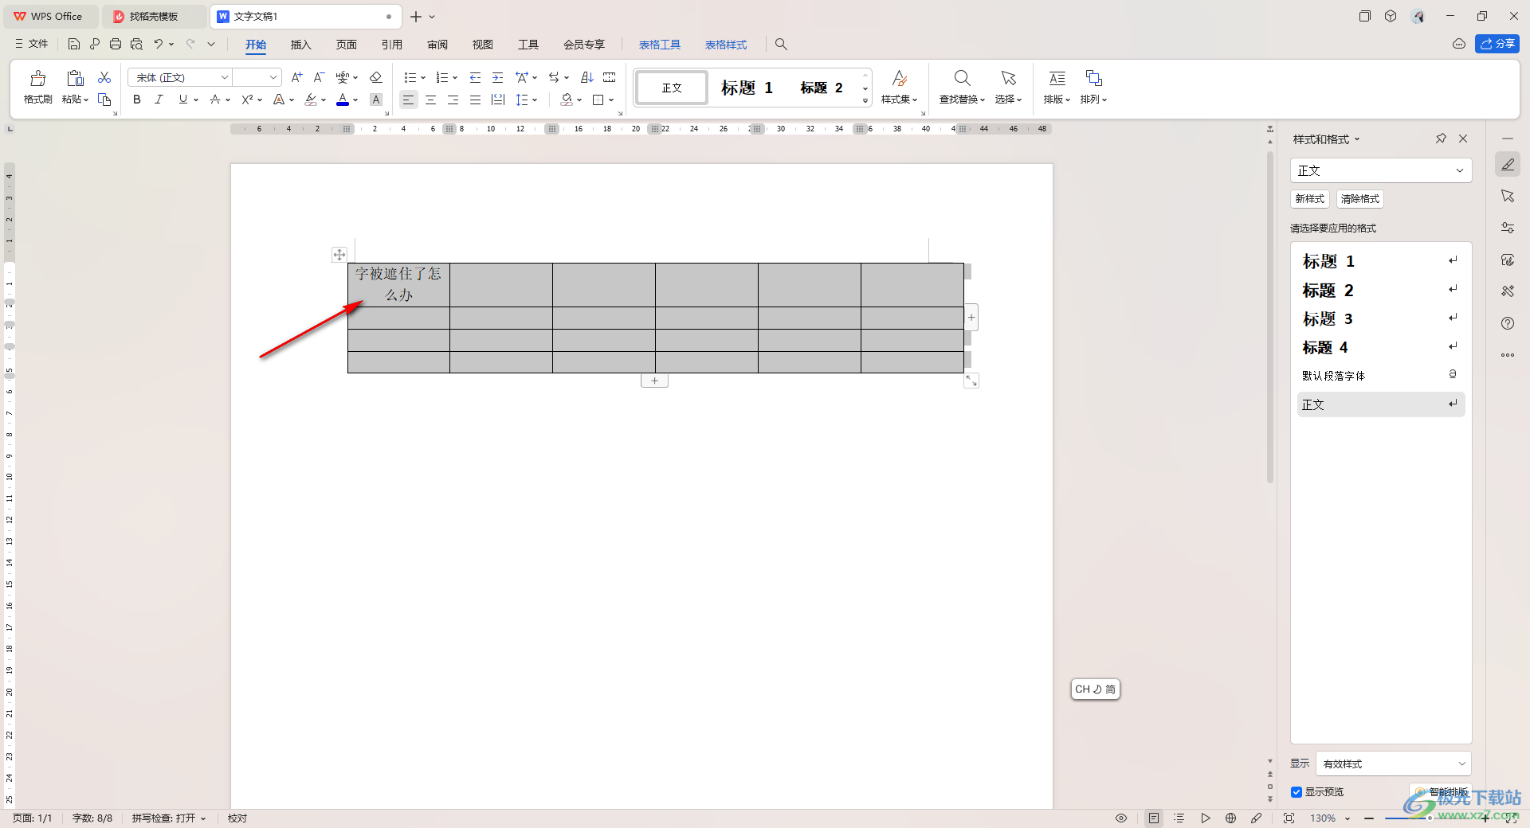This screenshot has width=1530, height=828.
Task: Switch to web layout globe icon
Action: (1230, 818)
